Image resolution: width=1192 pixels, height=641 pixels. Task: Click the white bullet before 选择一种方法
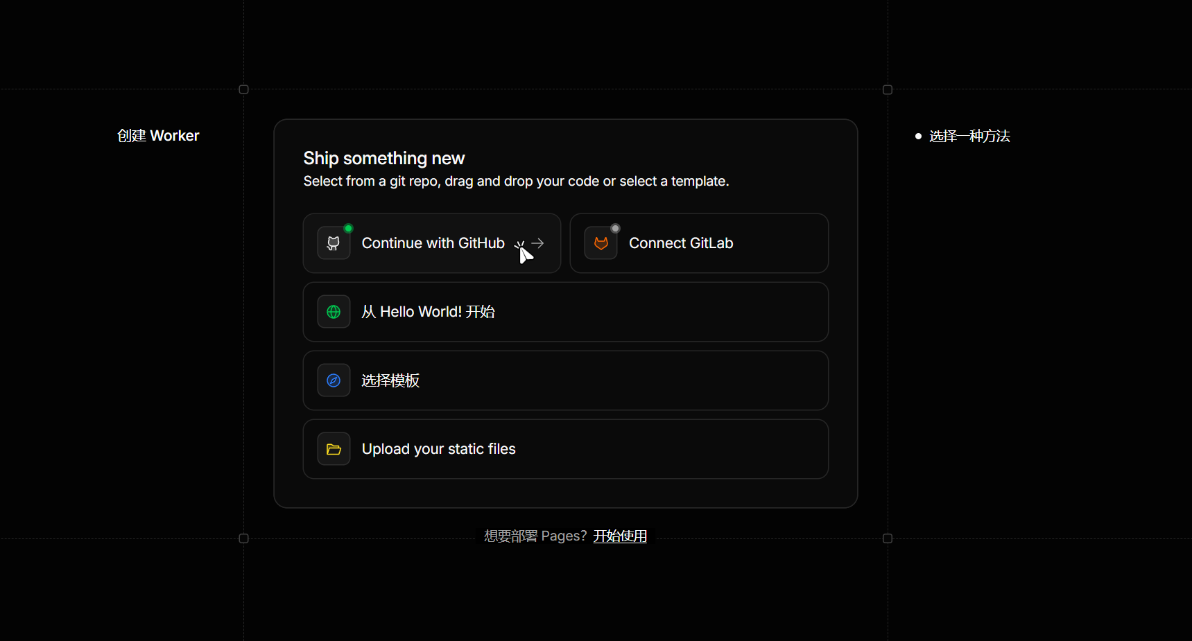pos(918,137)
